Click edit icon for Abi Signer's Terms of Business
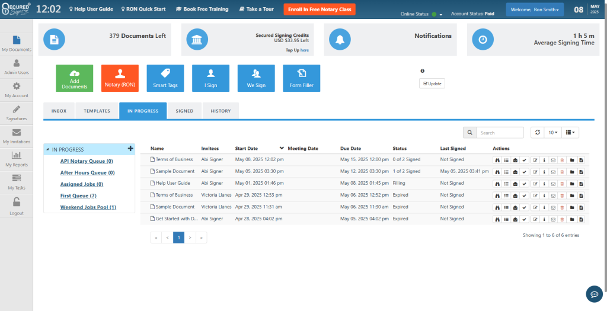This screenshot has width=607, height=311. 535,160
